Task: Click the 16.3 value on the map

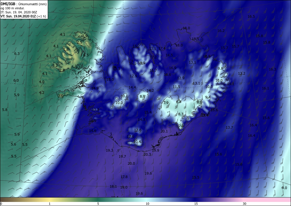Action: pos(272,69)
